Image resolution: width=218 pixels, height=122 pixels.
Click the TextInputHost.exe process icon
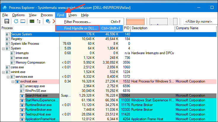tap(22, 114)
